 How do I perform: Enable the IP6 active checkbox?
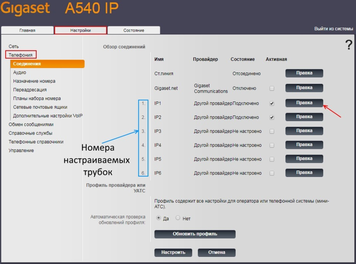pos(272,173)
